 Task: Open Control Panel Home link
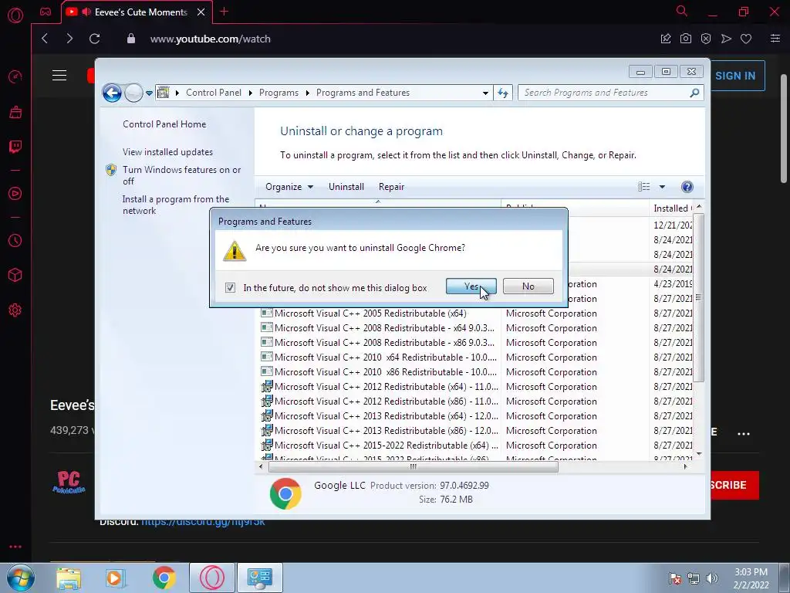[x=164, y=124]
